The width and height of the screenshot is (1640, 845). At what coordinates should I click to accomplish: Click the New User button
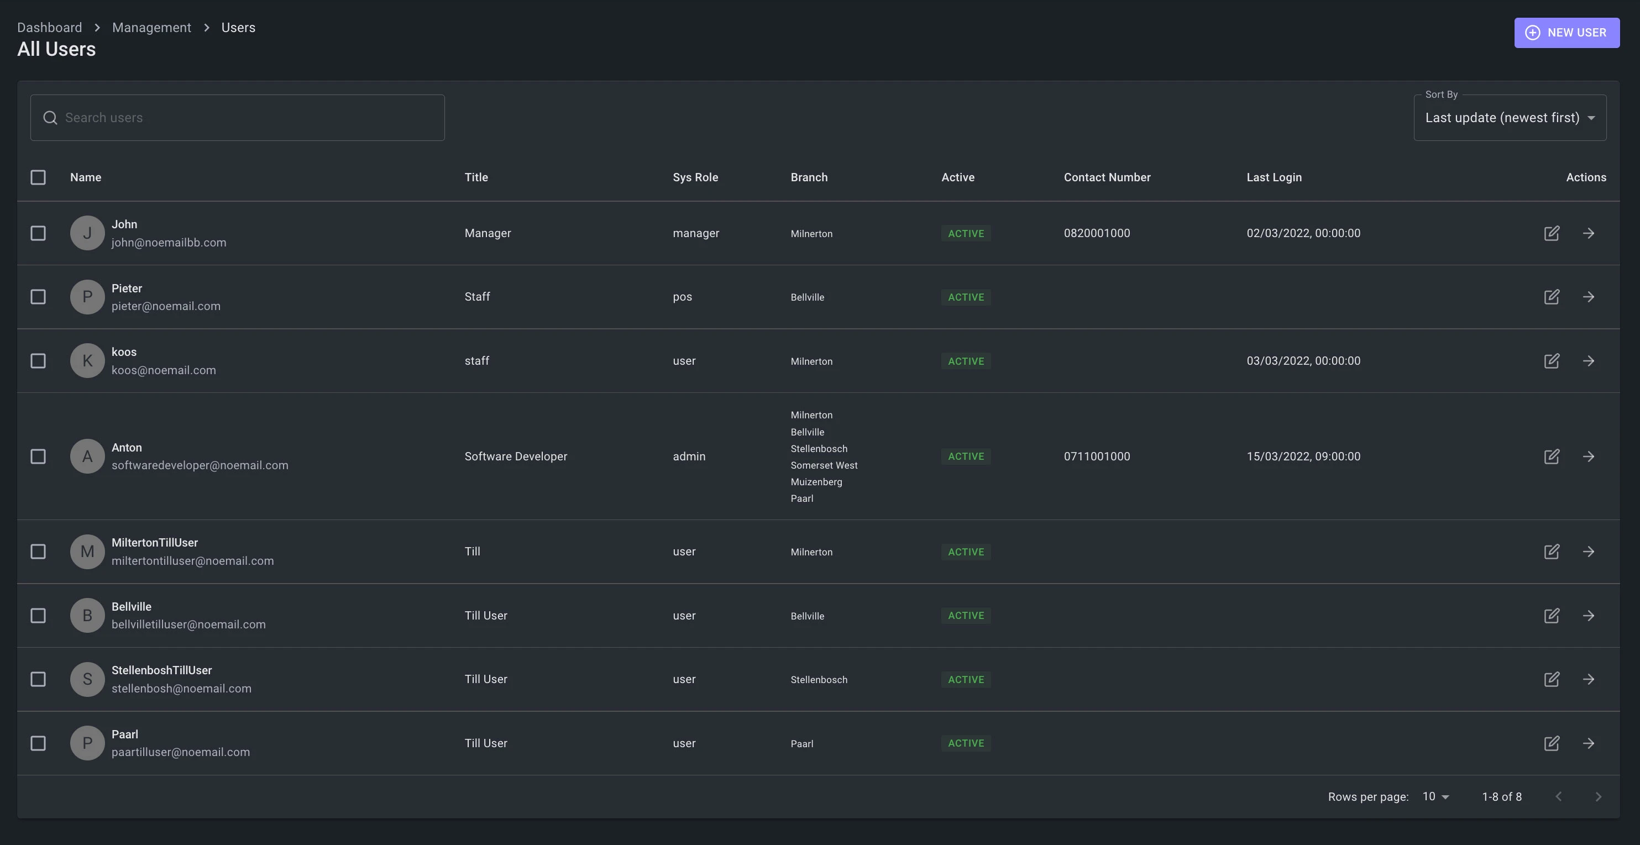pyautogui.click(x=1566, y=33)
